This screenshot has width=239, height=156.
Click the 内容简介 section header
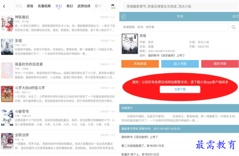[x=179, y=108]
